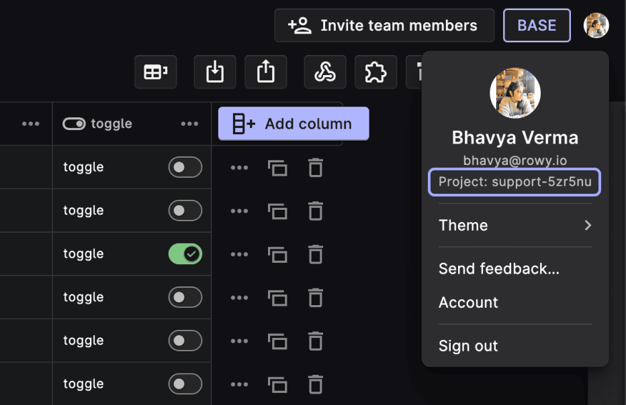Disable the green enabled toggle switch

point(185,254)
